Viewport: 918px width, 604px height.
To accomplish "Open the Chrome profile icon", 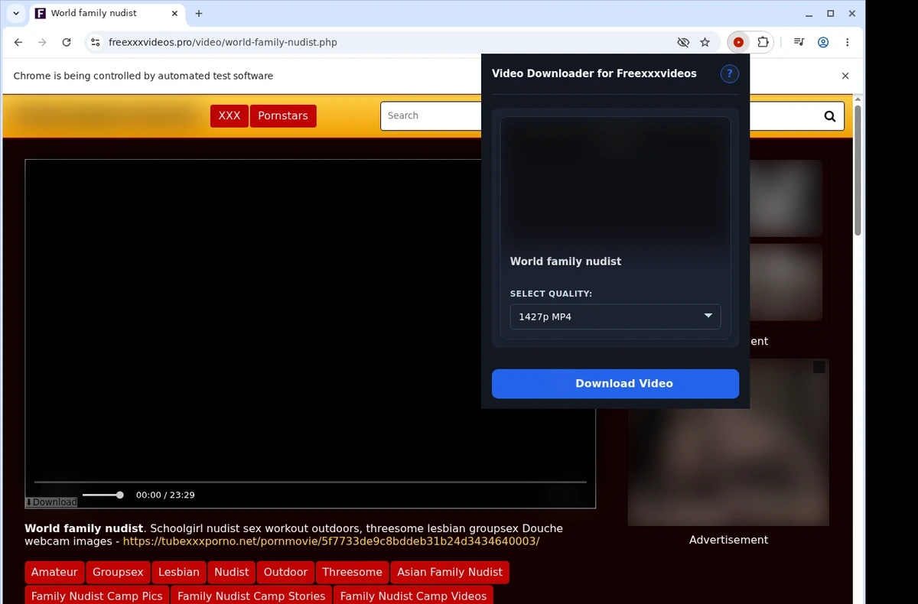I will 823,42.
